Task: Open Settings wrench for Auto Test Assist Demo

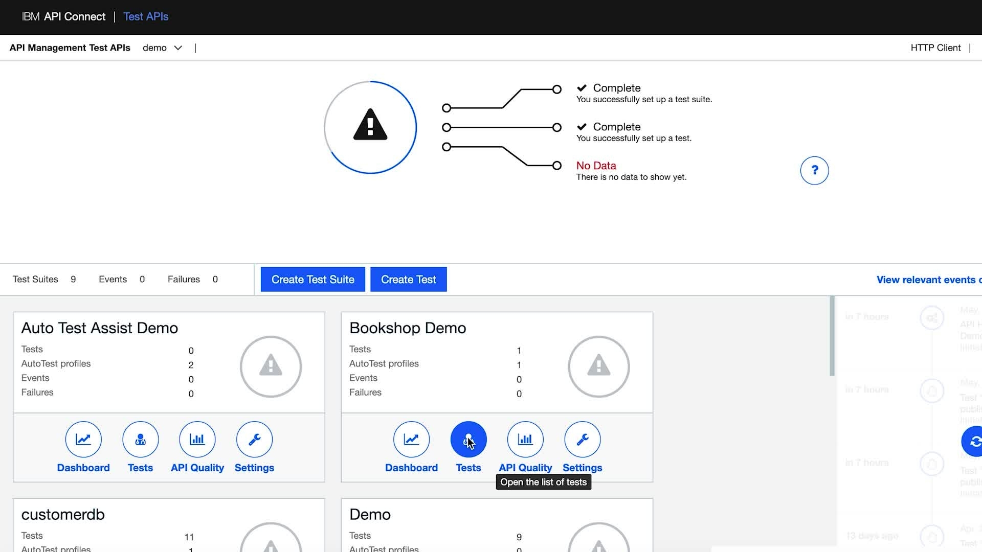Action: click(x=254, y=440)
